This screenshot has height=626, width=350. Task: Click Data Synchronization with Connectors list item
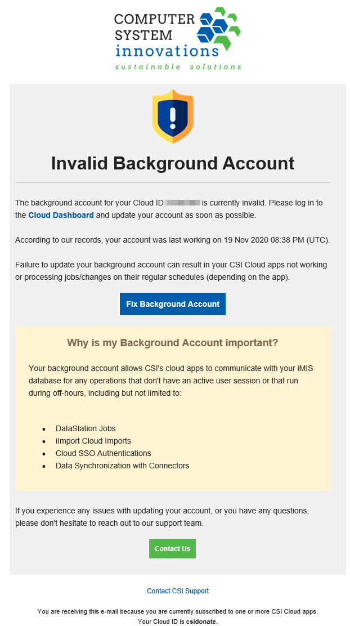pyautogui.click(x=122, y=466)
